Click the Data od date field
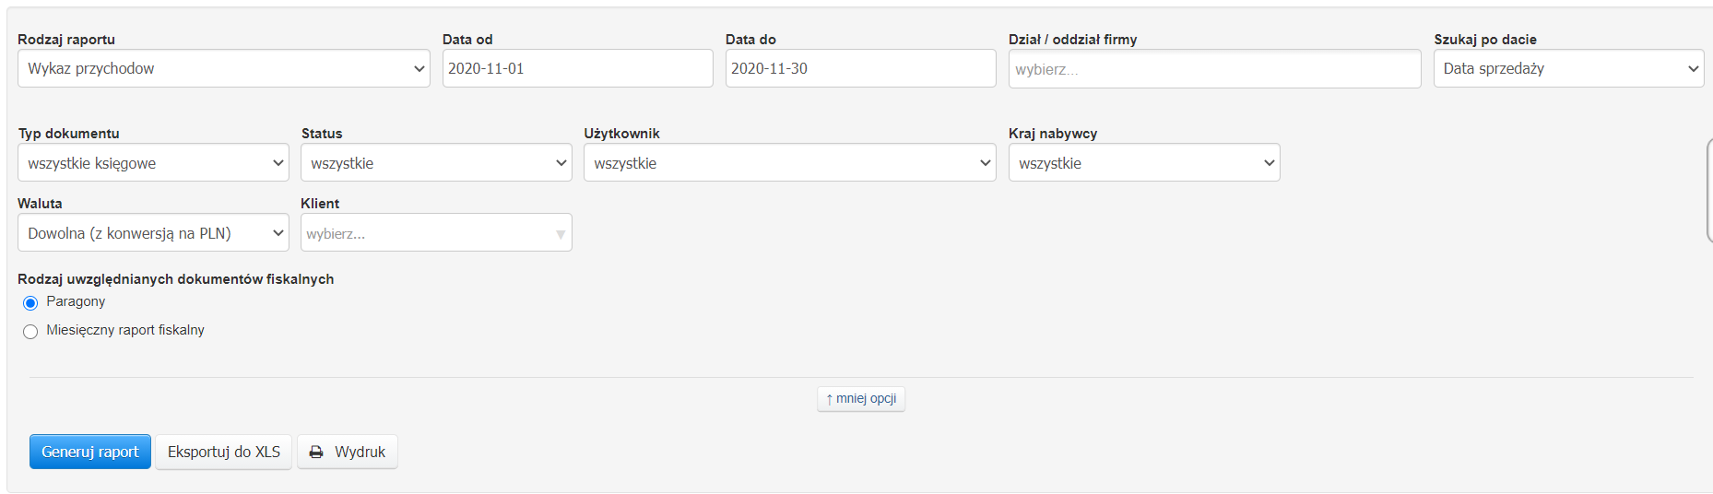The image size is (1713, 494). (577, 69)
